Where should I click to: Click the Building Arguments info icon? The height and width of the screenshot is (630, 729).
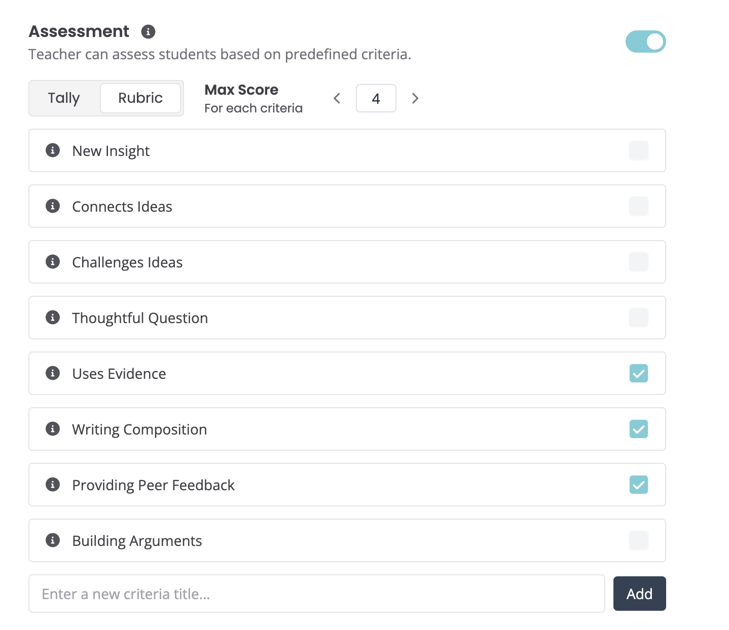pos(53,540)
